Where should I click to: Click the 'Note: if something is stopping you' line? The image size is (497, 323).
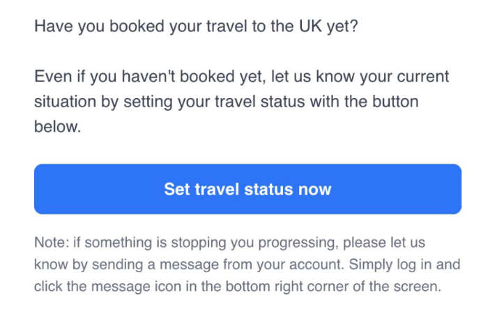[x=229, y=243]
